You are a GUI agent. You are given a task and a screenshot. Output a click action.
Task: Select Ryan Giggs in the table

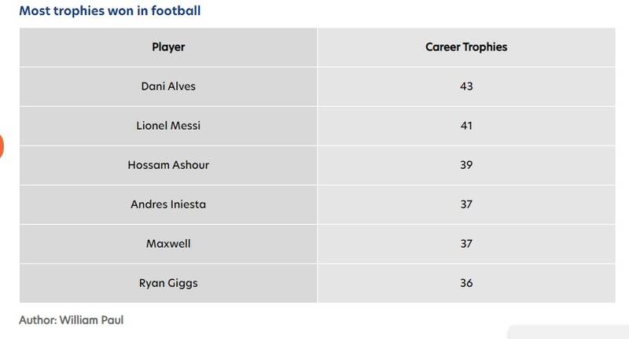(x=168, y=283)
